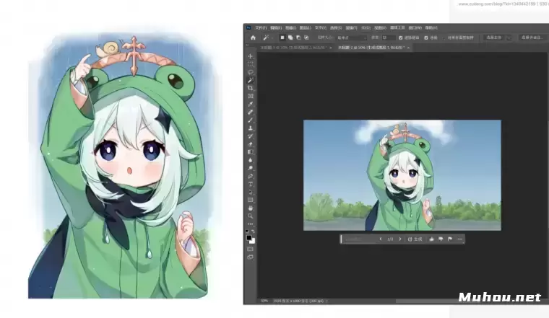549x318 pixels.
Task: Select the Gradient tool
Action: click(251, 152)
